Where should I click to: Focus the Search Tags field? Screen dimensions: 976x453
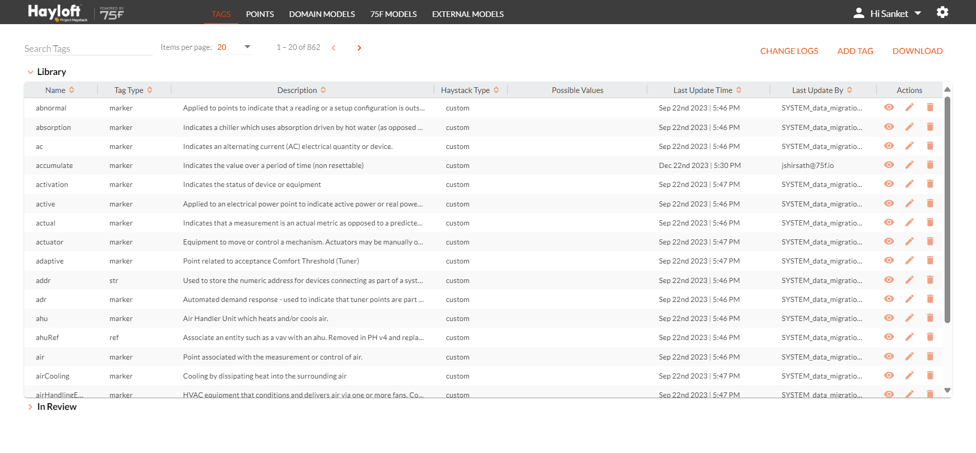tap(88, 48)
